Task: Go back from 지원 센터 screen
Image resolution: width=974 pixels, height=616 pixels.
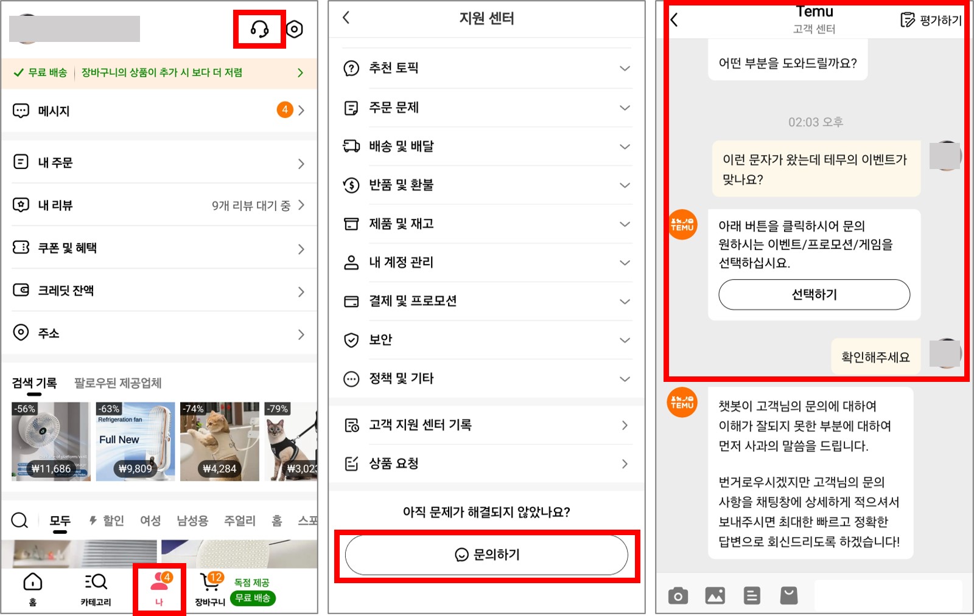Action: tap(346, 18)
